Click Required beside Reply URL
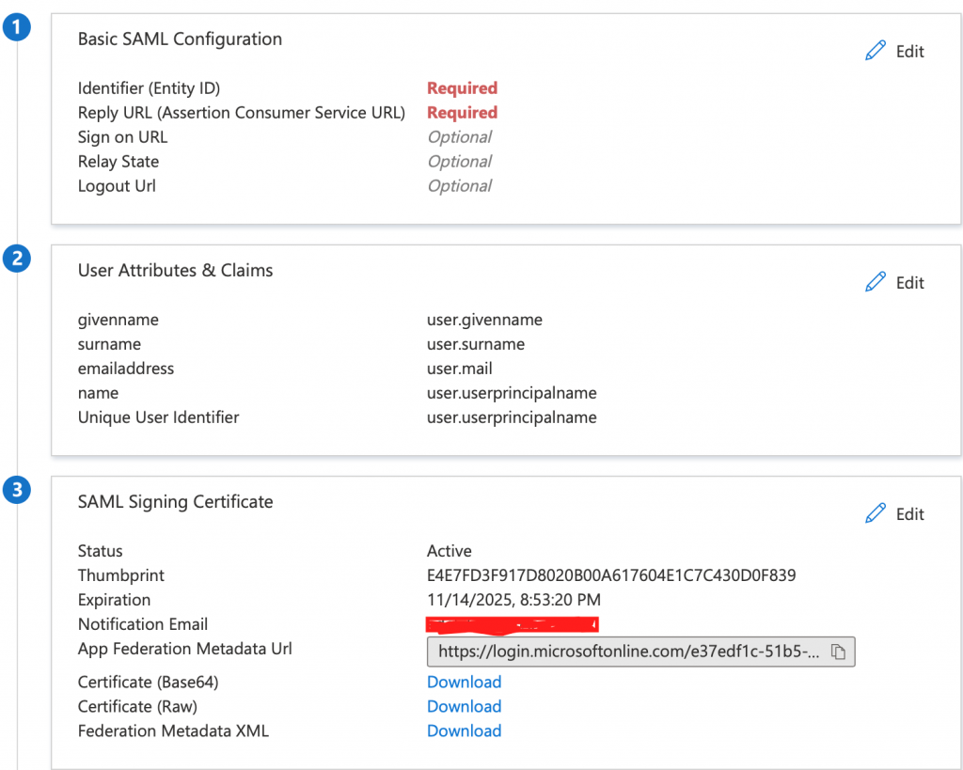The image size is (963, 770). [462, 112]
